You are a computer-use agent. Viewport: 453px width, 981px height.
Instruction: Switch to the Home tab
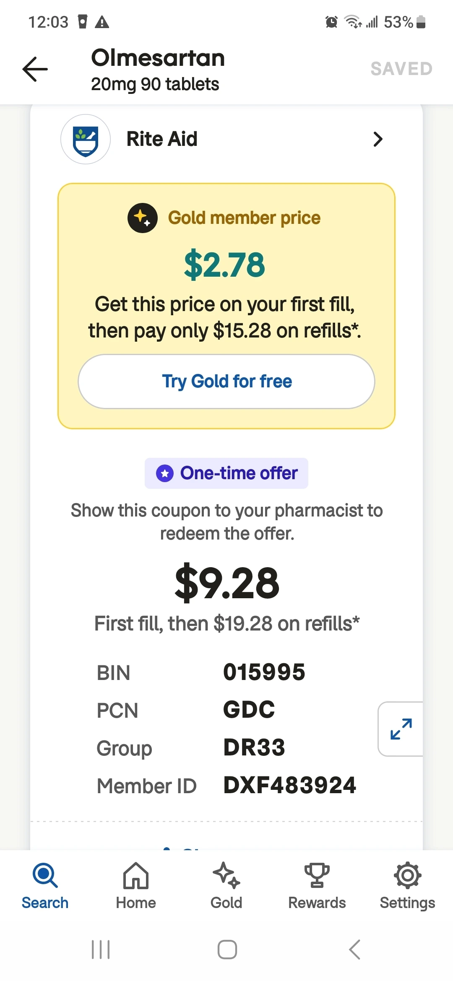(135, 885)
